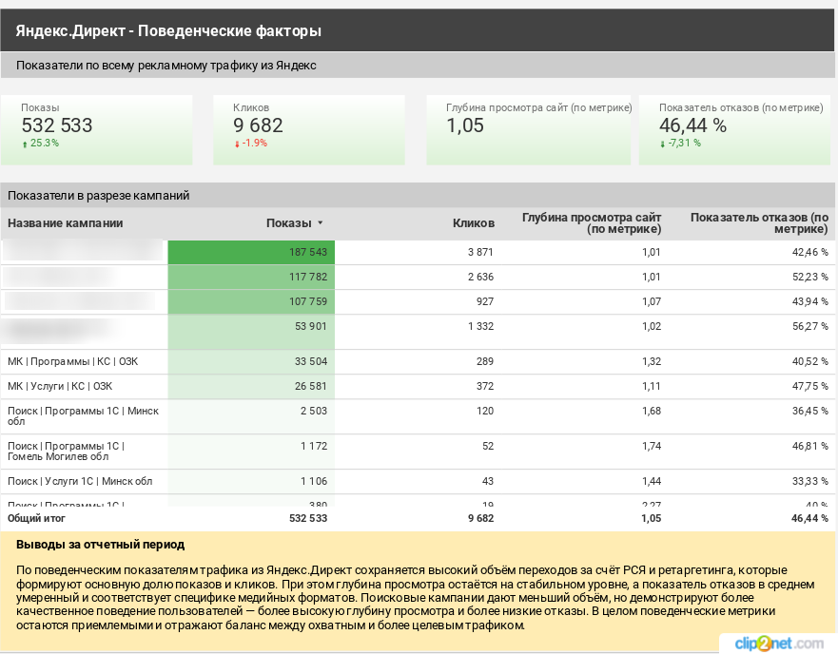Click the dark green 187 543 impressions cell
The image size is (838, 654).
[x=251, y=252]
